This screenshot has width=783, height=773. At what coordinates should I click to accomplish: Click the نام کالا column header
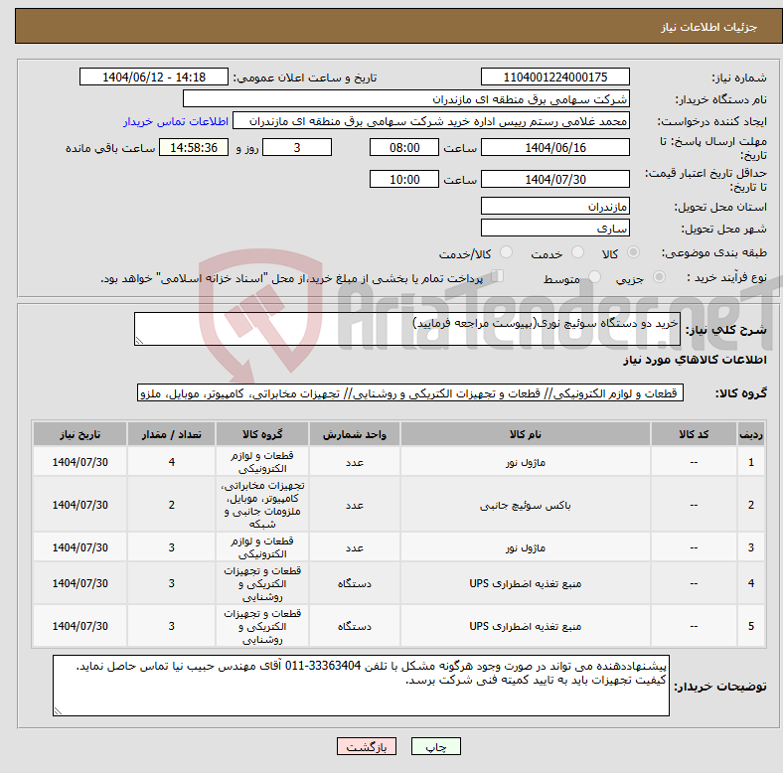coord(526,434)
